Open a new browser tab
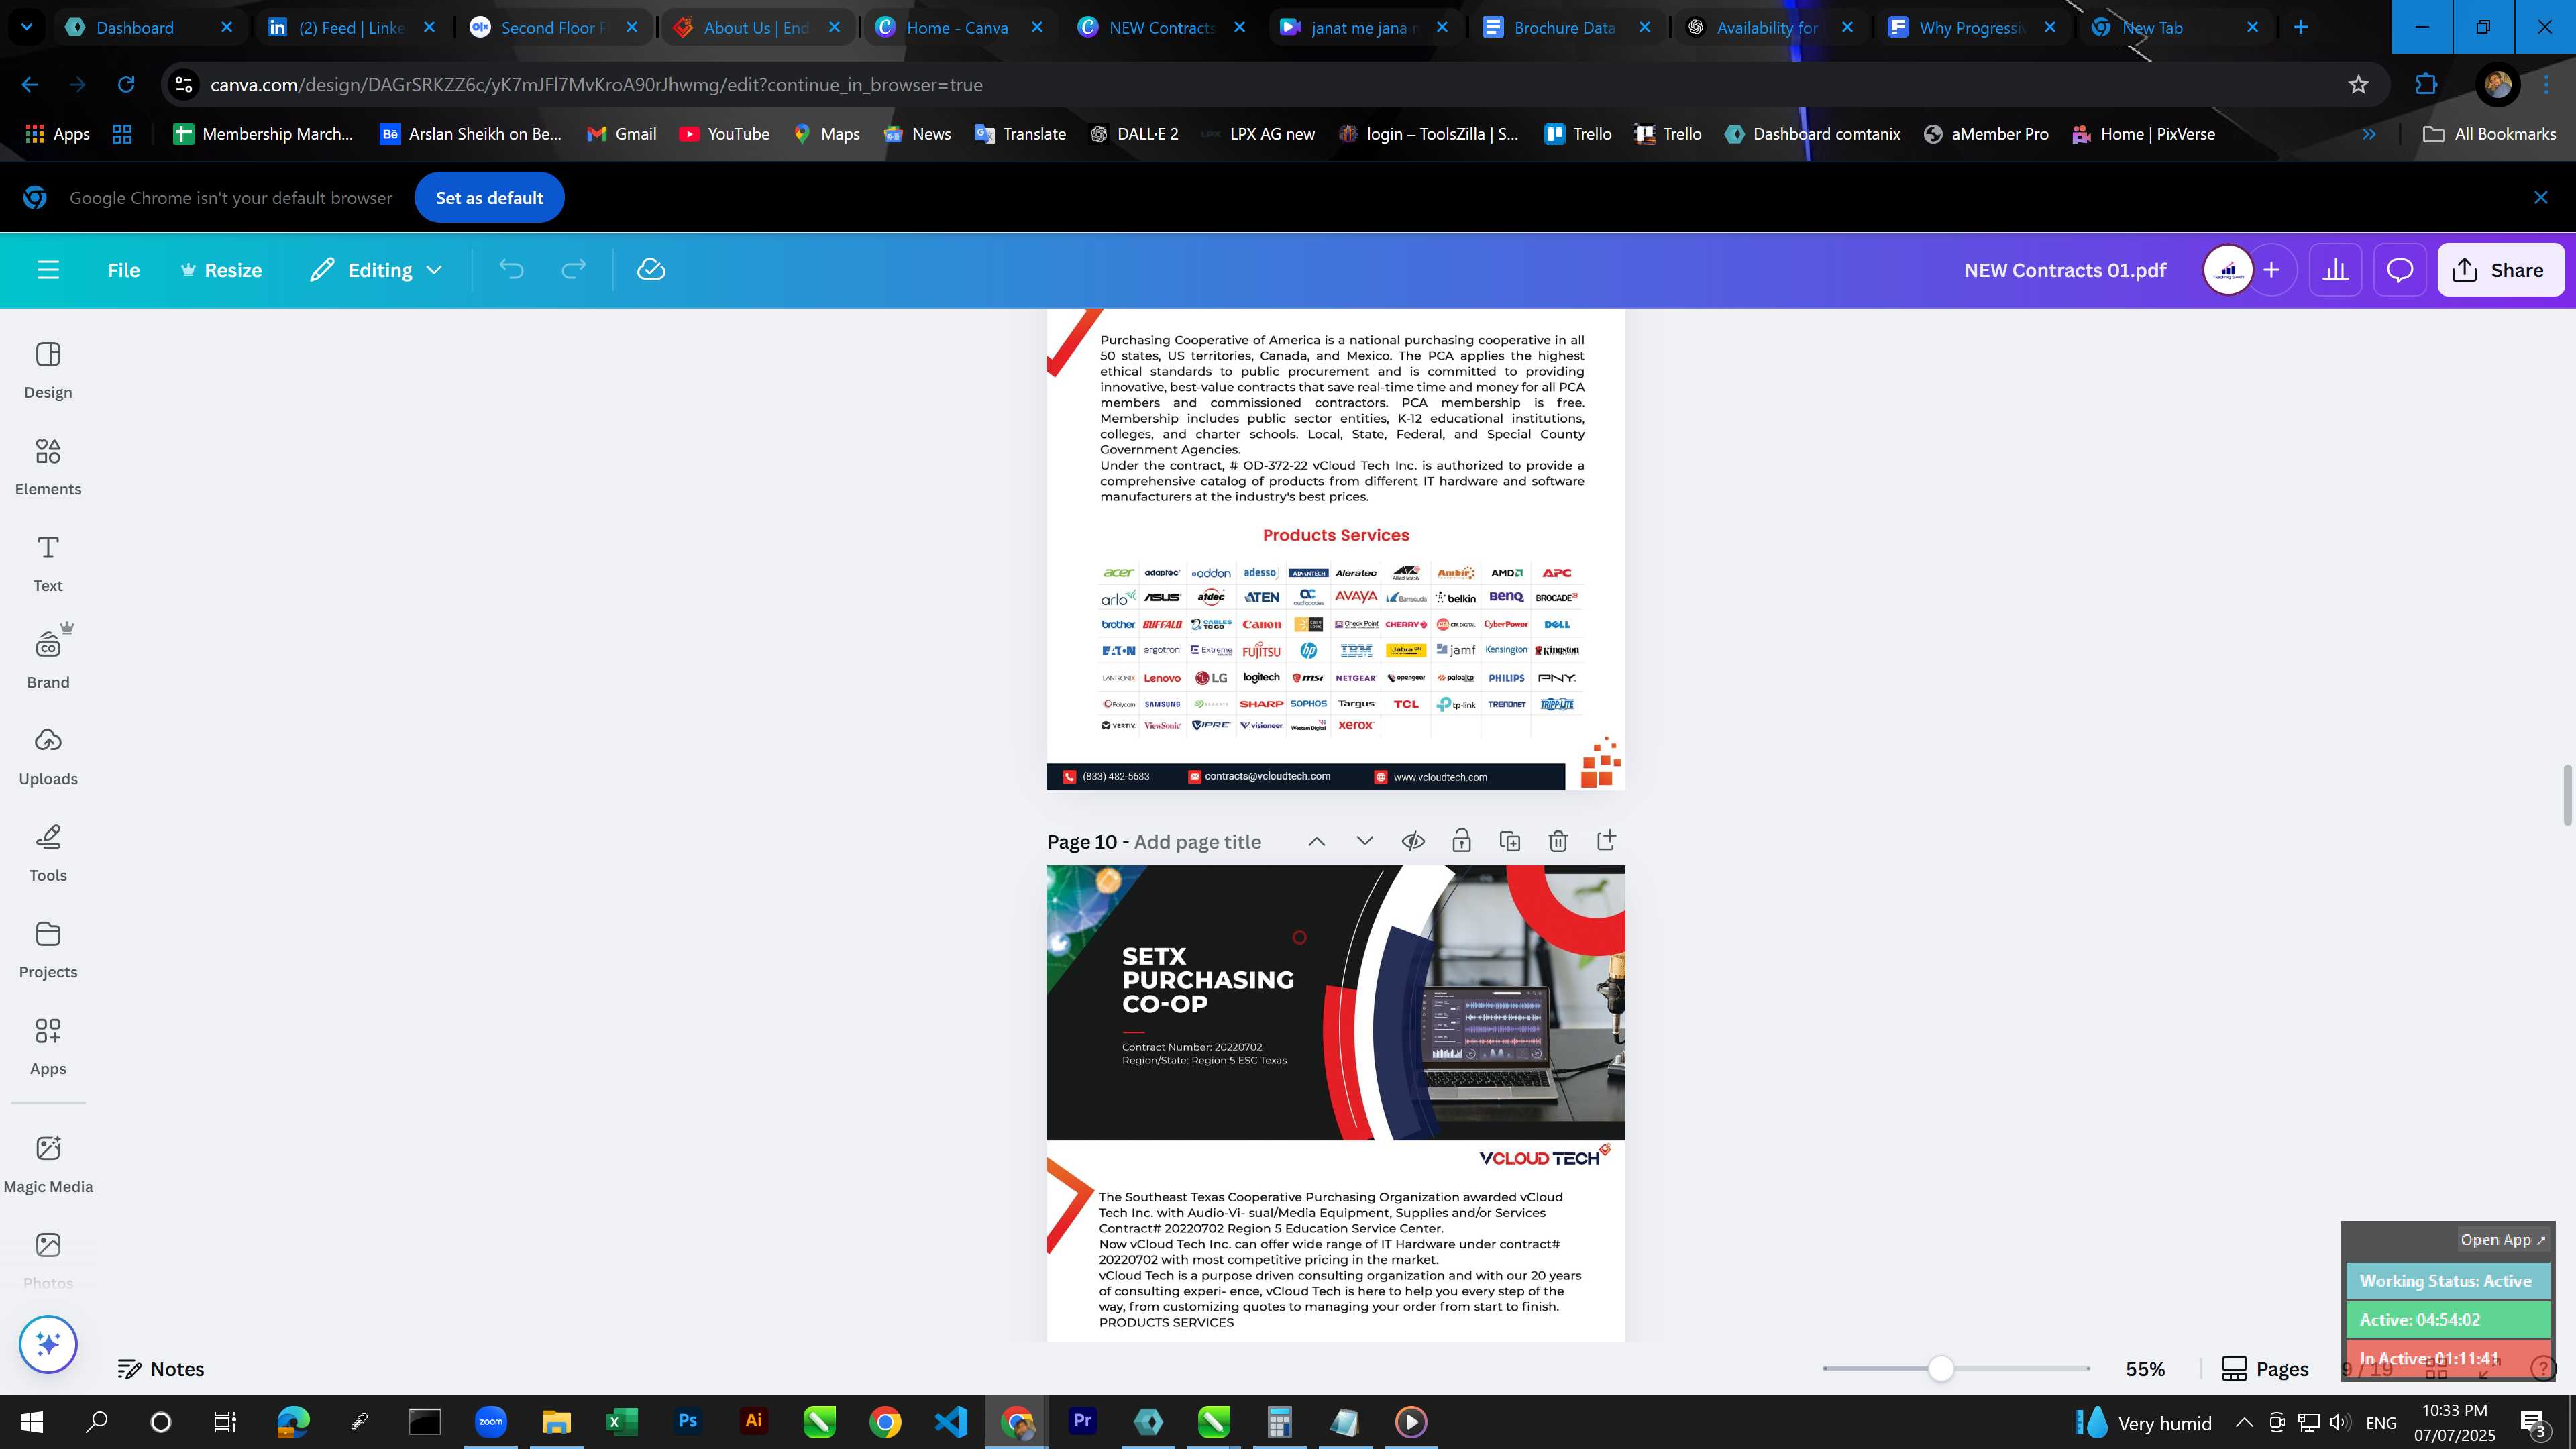The image size is (2576, 1449). (x=2301, y=28)
